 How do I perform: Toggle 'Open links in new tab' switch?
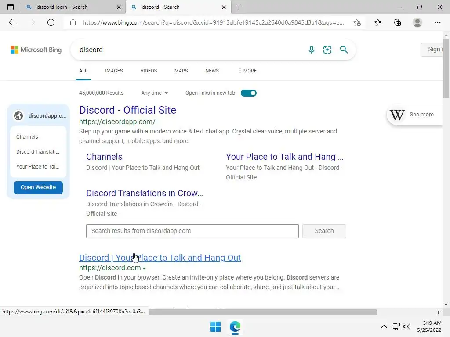249,93
